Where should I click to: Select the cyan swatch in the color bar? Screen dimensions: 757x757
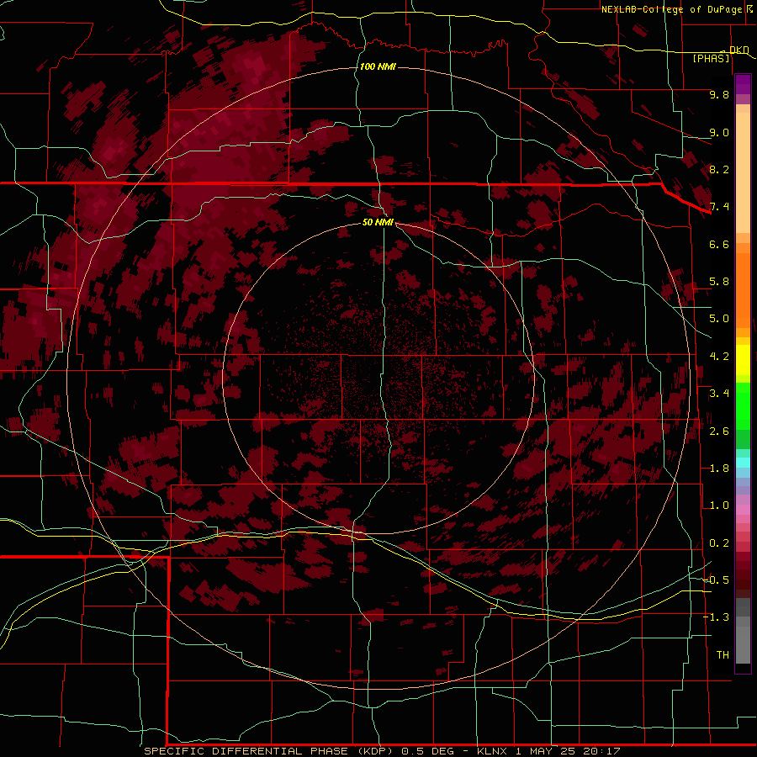(743, 463)
